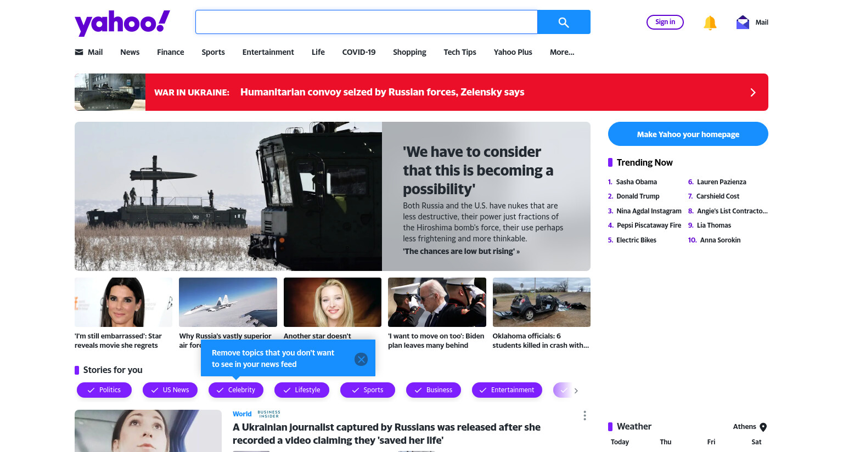
Task: Read 'I want to move on too' Biden story
Action: pos(436,341)
